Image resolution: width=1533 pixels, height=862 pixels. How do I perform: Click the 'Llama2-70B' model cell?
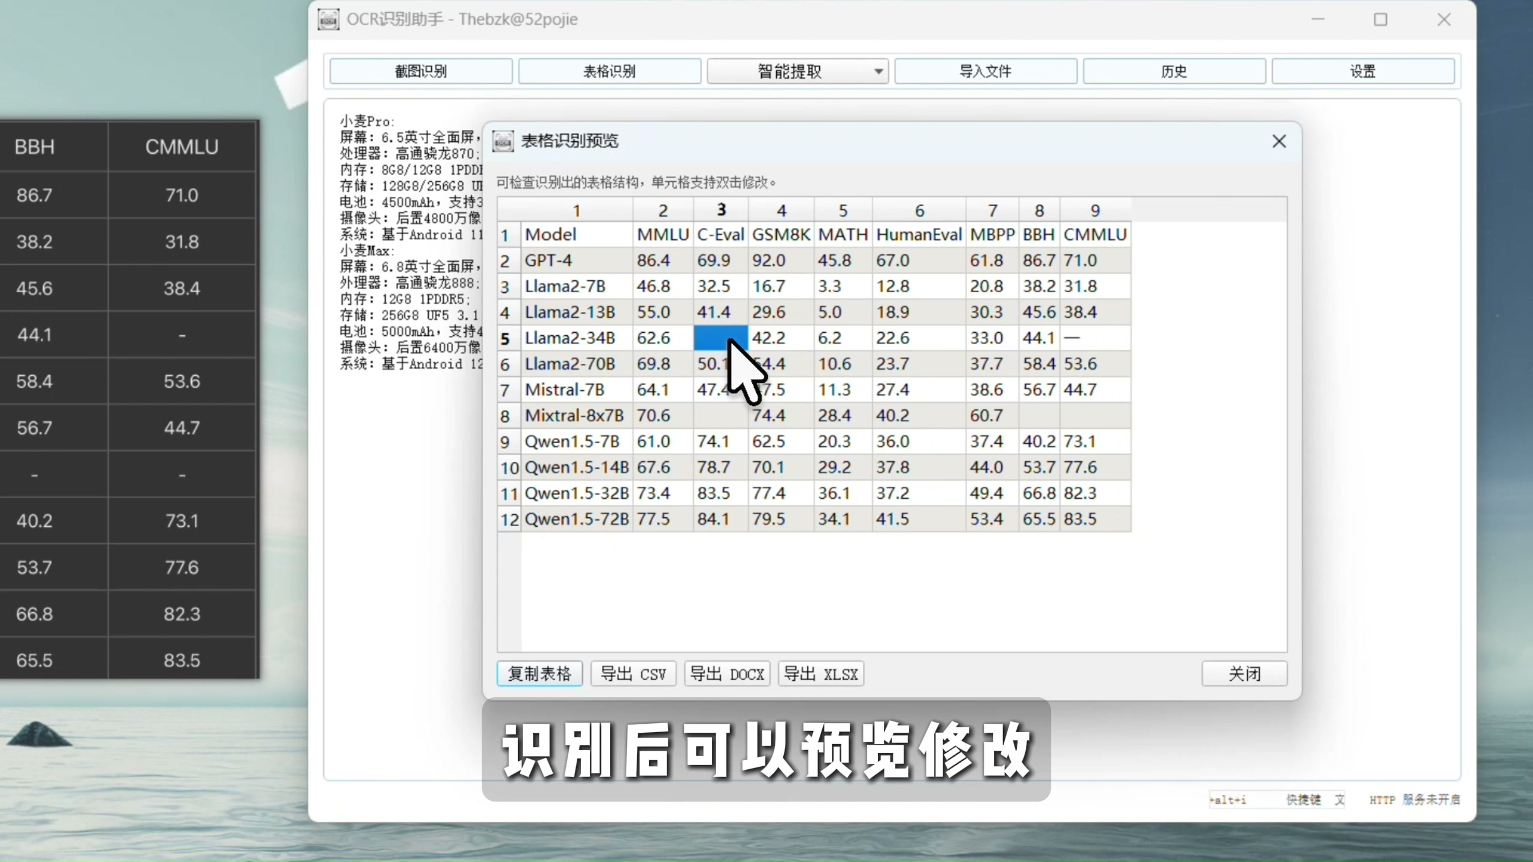(x=577, y=364)
